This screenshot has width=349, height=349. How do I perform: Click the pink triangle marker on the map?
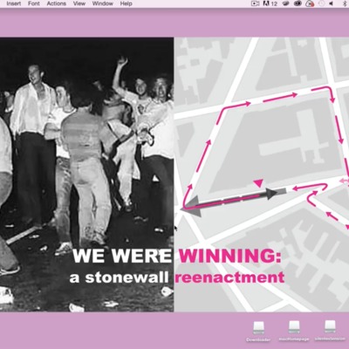click(x=258, y=183)
